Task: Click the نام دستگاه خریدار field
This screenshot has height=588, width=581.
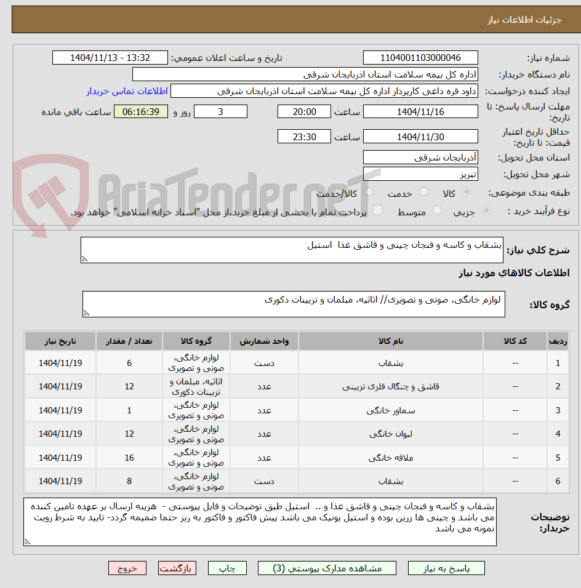Action: coord(305,74)
